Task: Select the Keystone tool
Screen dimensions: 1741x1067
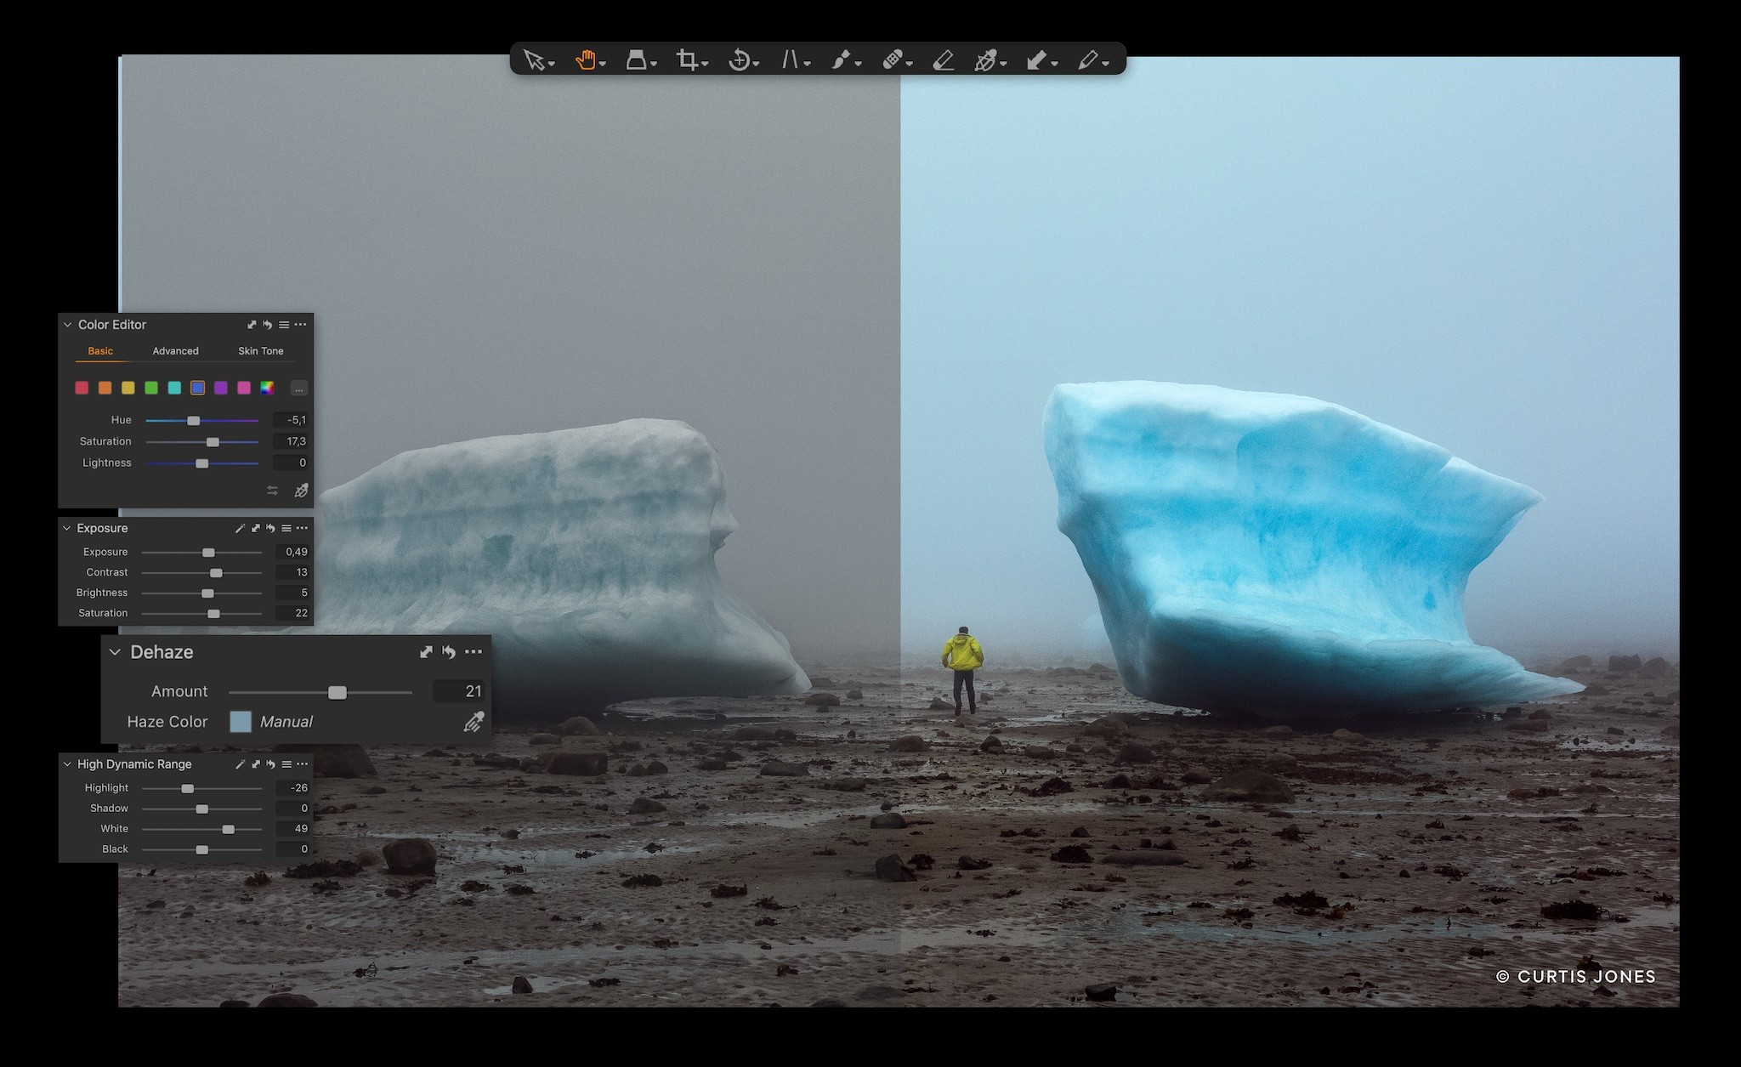Action: click(x=791, y=60)
